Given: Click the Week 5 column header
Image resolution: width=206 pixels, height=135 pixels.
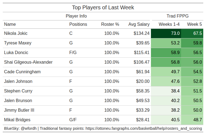Looking at the screenshot, I should pos(194,24).
